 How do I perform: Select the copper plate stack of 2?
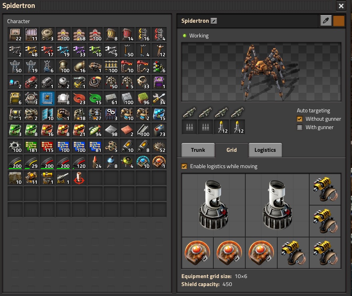pos(127,130)
